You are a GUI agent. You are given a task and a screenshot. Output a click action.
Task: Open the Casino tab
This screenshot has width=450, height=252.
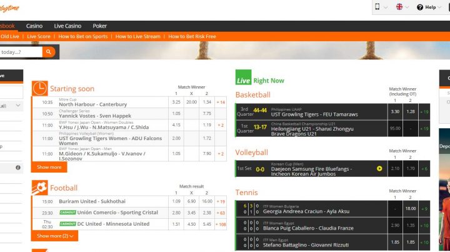34,26
